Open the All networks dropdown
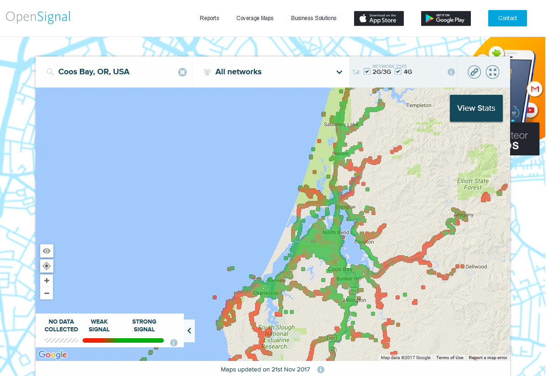 pos(271,72)
